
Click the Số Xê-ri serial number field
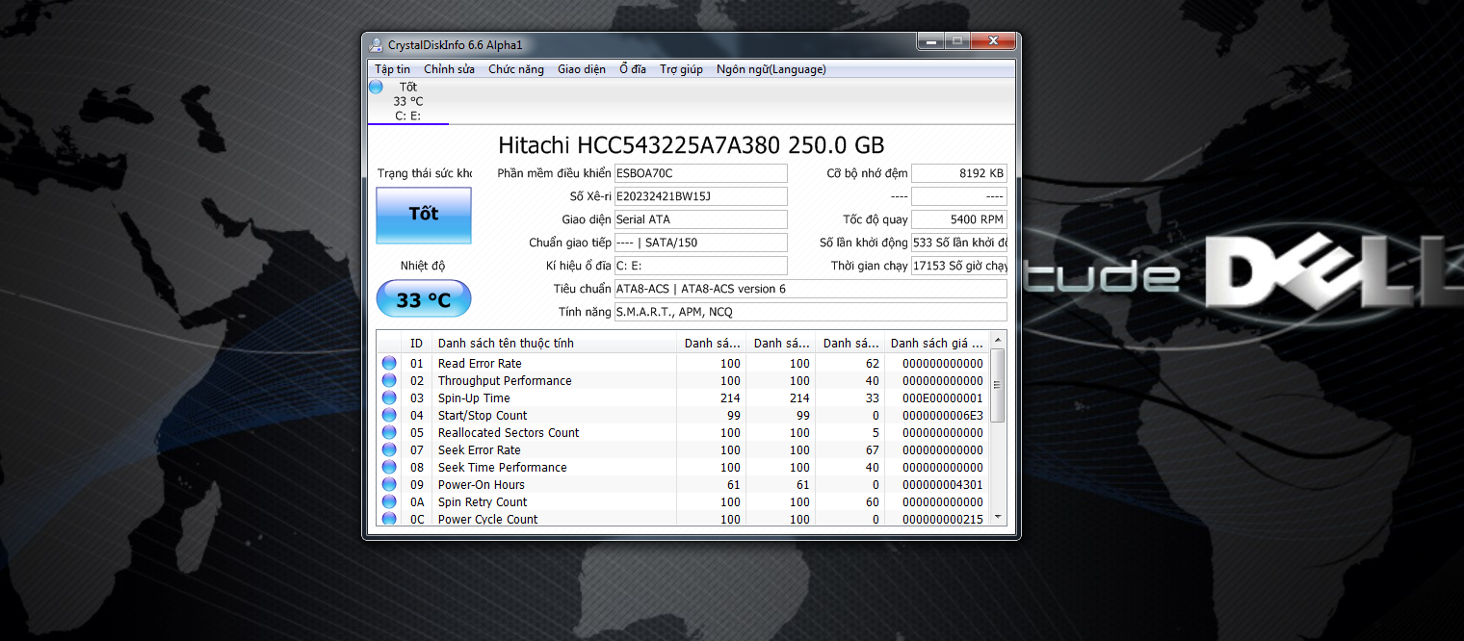click(x=700, y=196)
